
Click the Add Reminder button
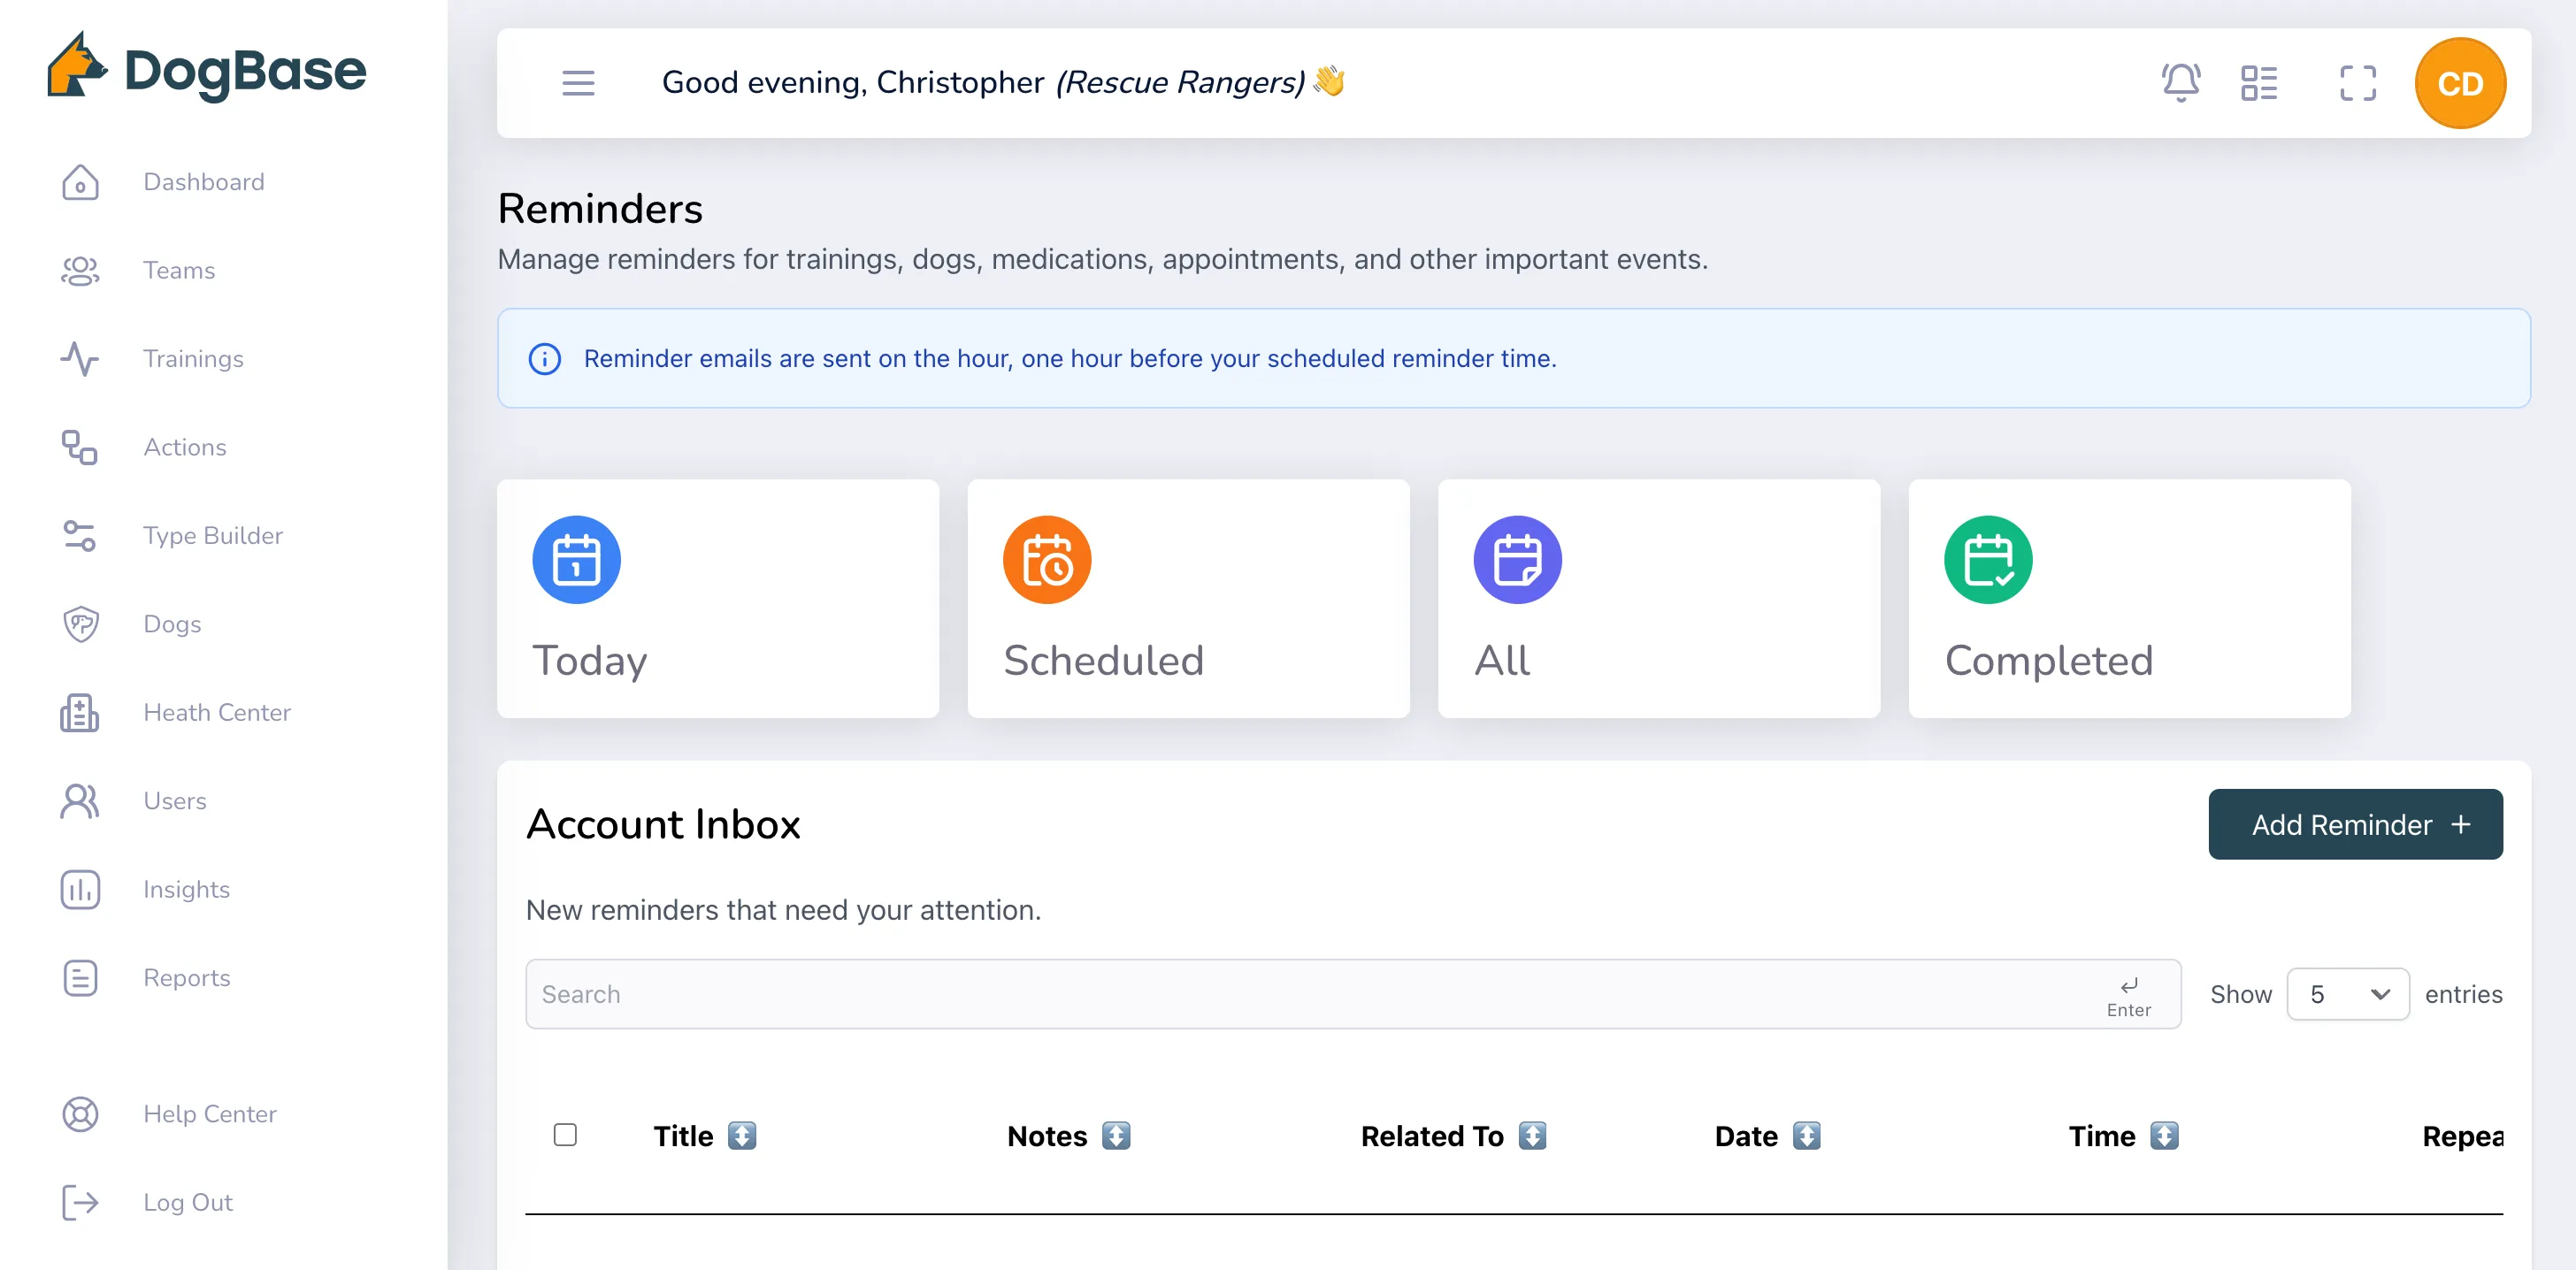[x=2355, y=824]
